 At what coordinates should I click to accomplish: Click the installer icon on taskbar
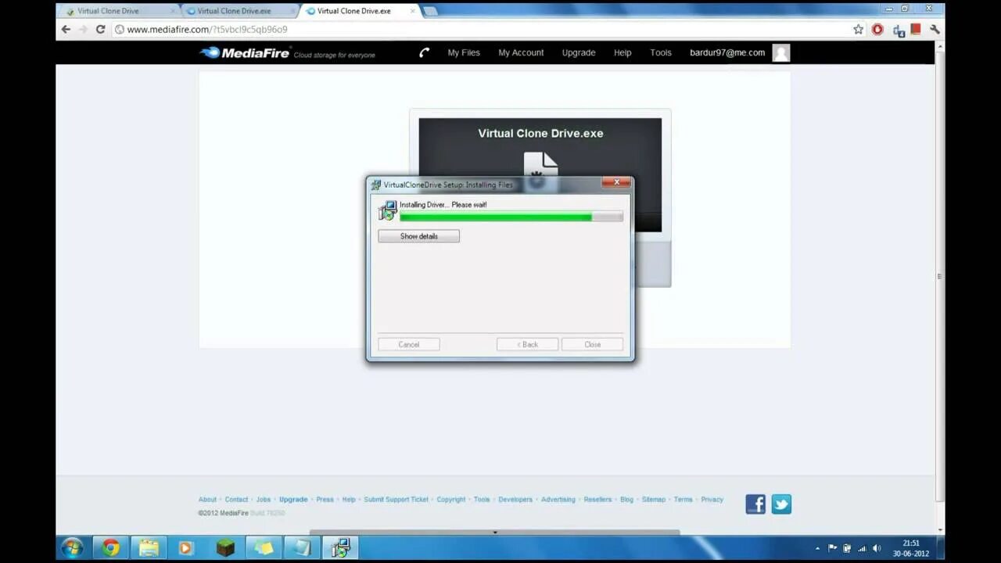[x=340, y=547]
